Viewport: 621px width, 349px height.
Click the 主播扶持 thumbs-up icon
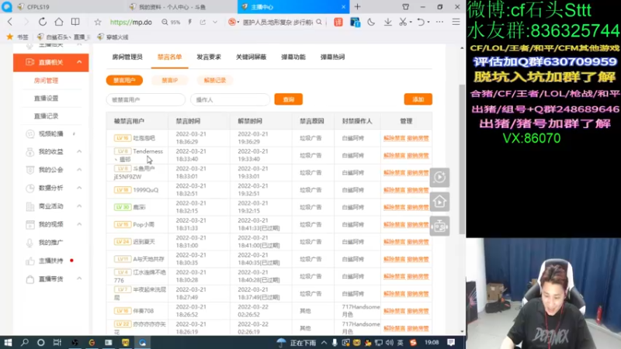coord(30,261)
